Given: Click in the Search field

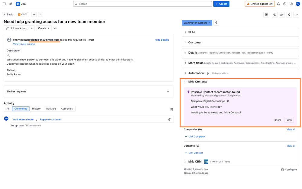Looking at the screenshot, I should [142, 4].
